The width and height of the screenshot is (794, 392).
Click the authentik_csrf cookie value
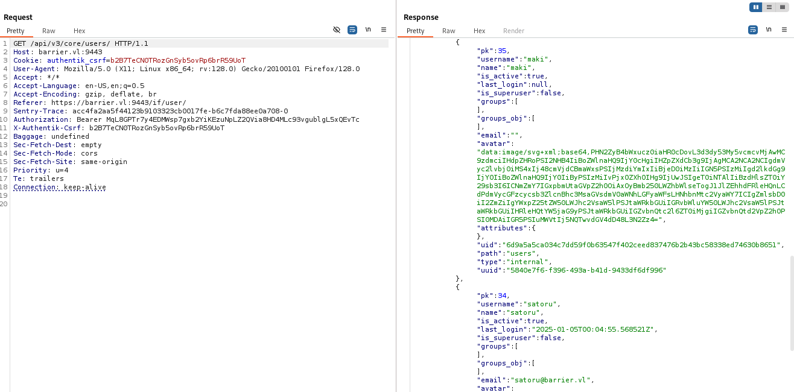(x=178, y=60)
